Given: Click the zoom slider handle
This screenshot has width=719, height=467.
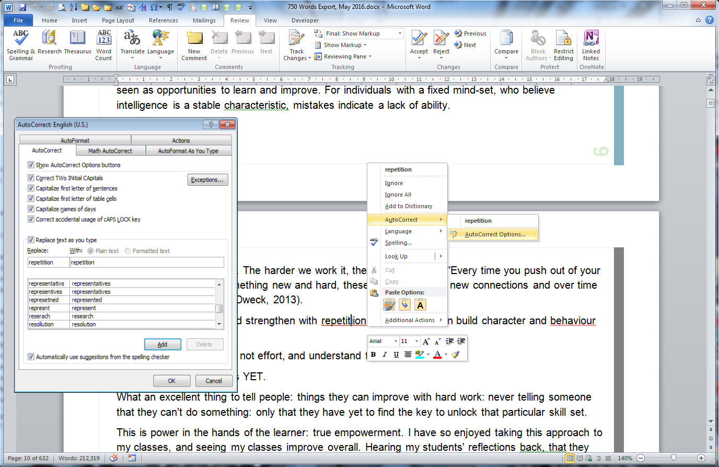Looking at the screenshot, I should coord(673,458).
